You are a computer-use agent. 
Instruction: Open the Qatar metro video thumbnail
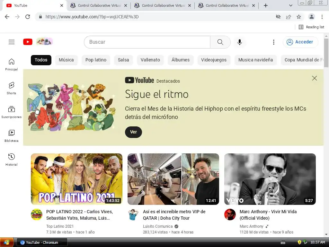[x=173, y=179]
